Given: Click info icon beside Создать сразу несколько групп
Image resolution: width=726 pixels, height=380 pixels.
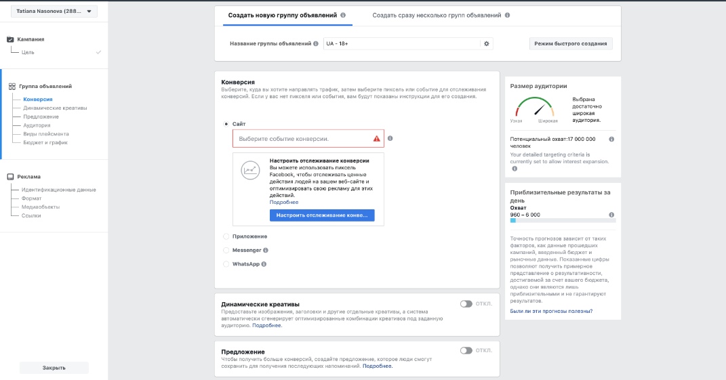Looking at the screenshot, I should tap(508, 16).
